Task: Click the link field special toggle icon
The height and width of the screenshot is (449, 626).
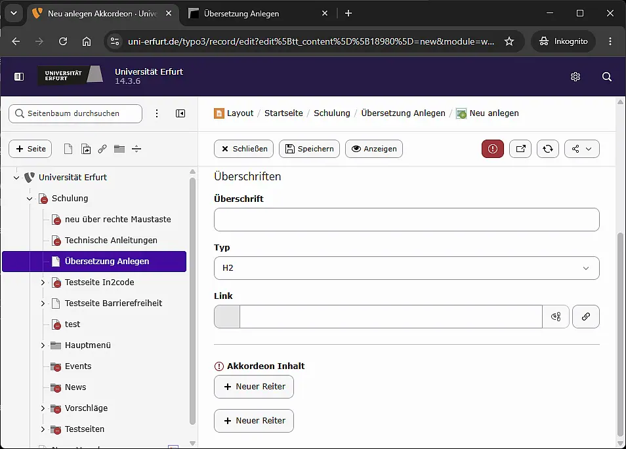Action: [556, 317]
